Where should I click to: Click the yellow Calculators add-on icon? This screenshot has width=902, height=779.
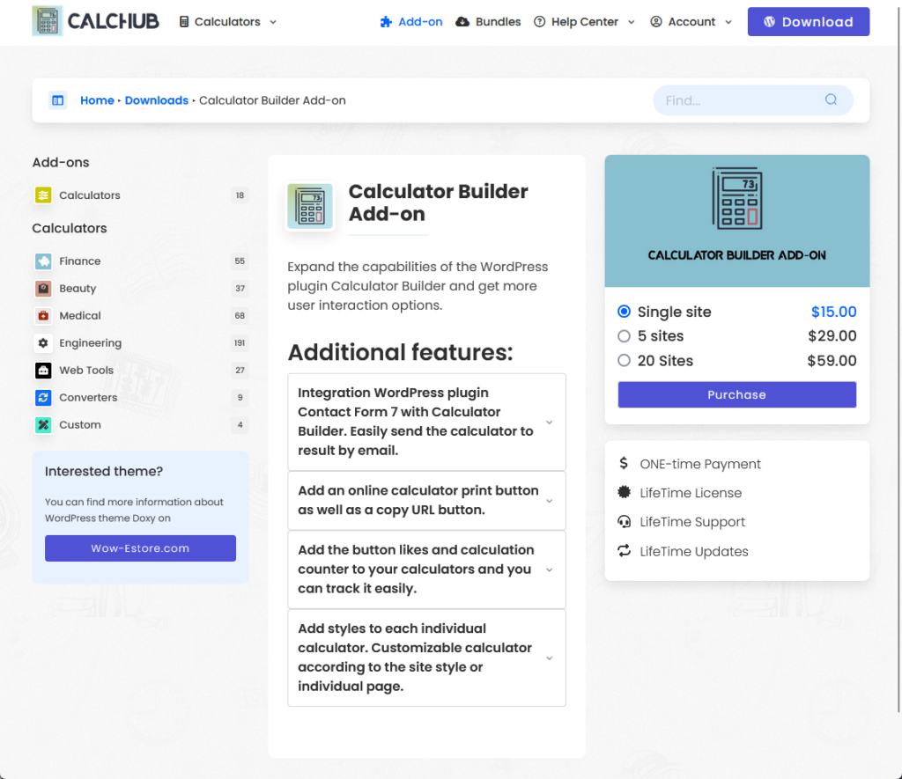pos(43,195)
